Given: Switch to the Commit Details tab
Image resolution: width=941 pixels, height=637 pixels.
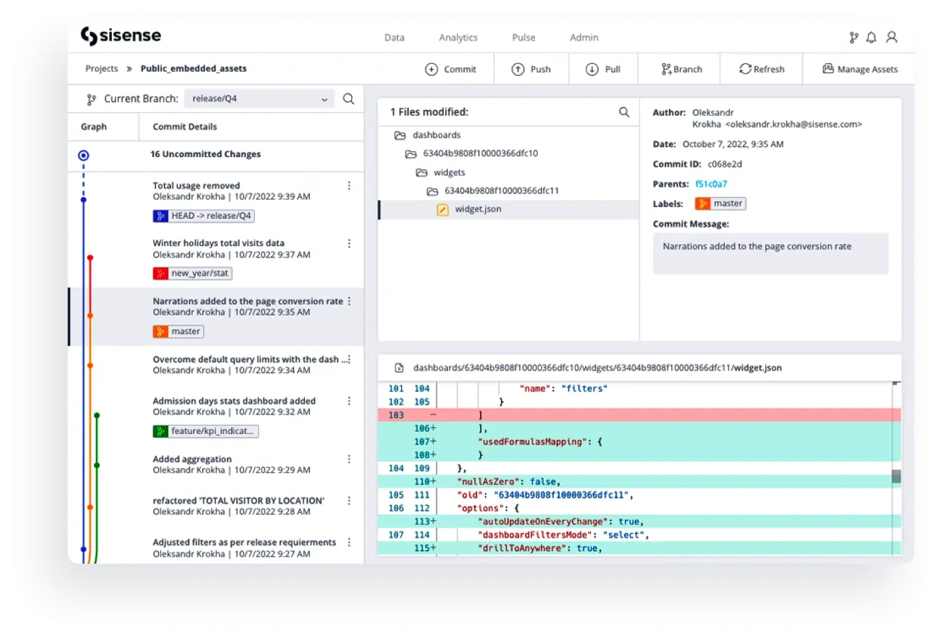Looking at the screenshot, I should coord(184,126).
